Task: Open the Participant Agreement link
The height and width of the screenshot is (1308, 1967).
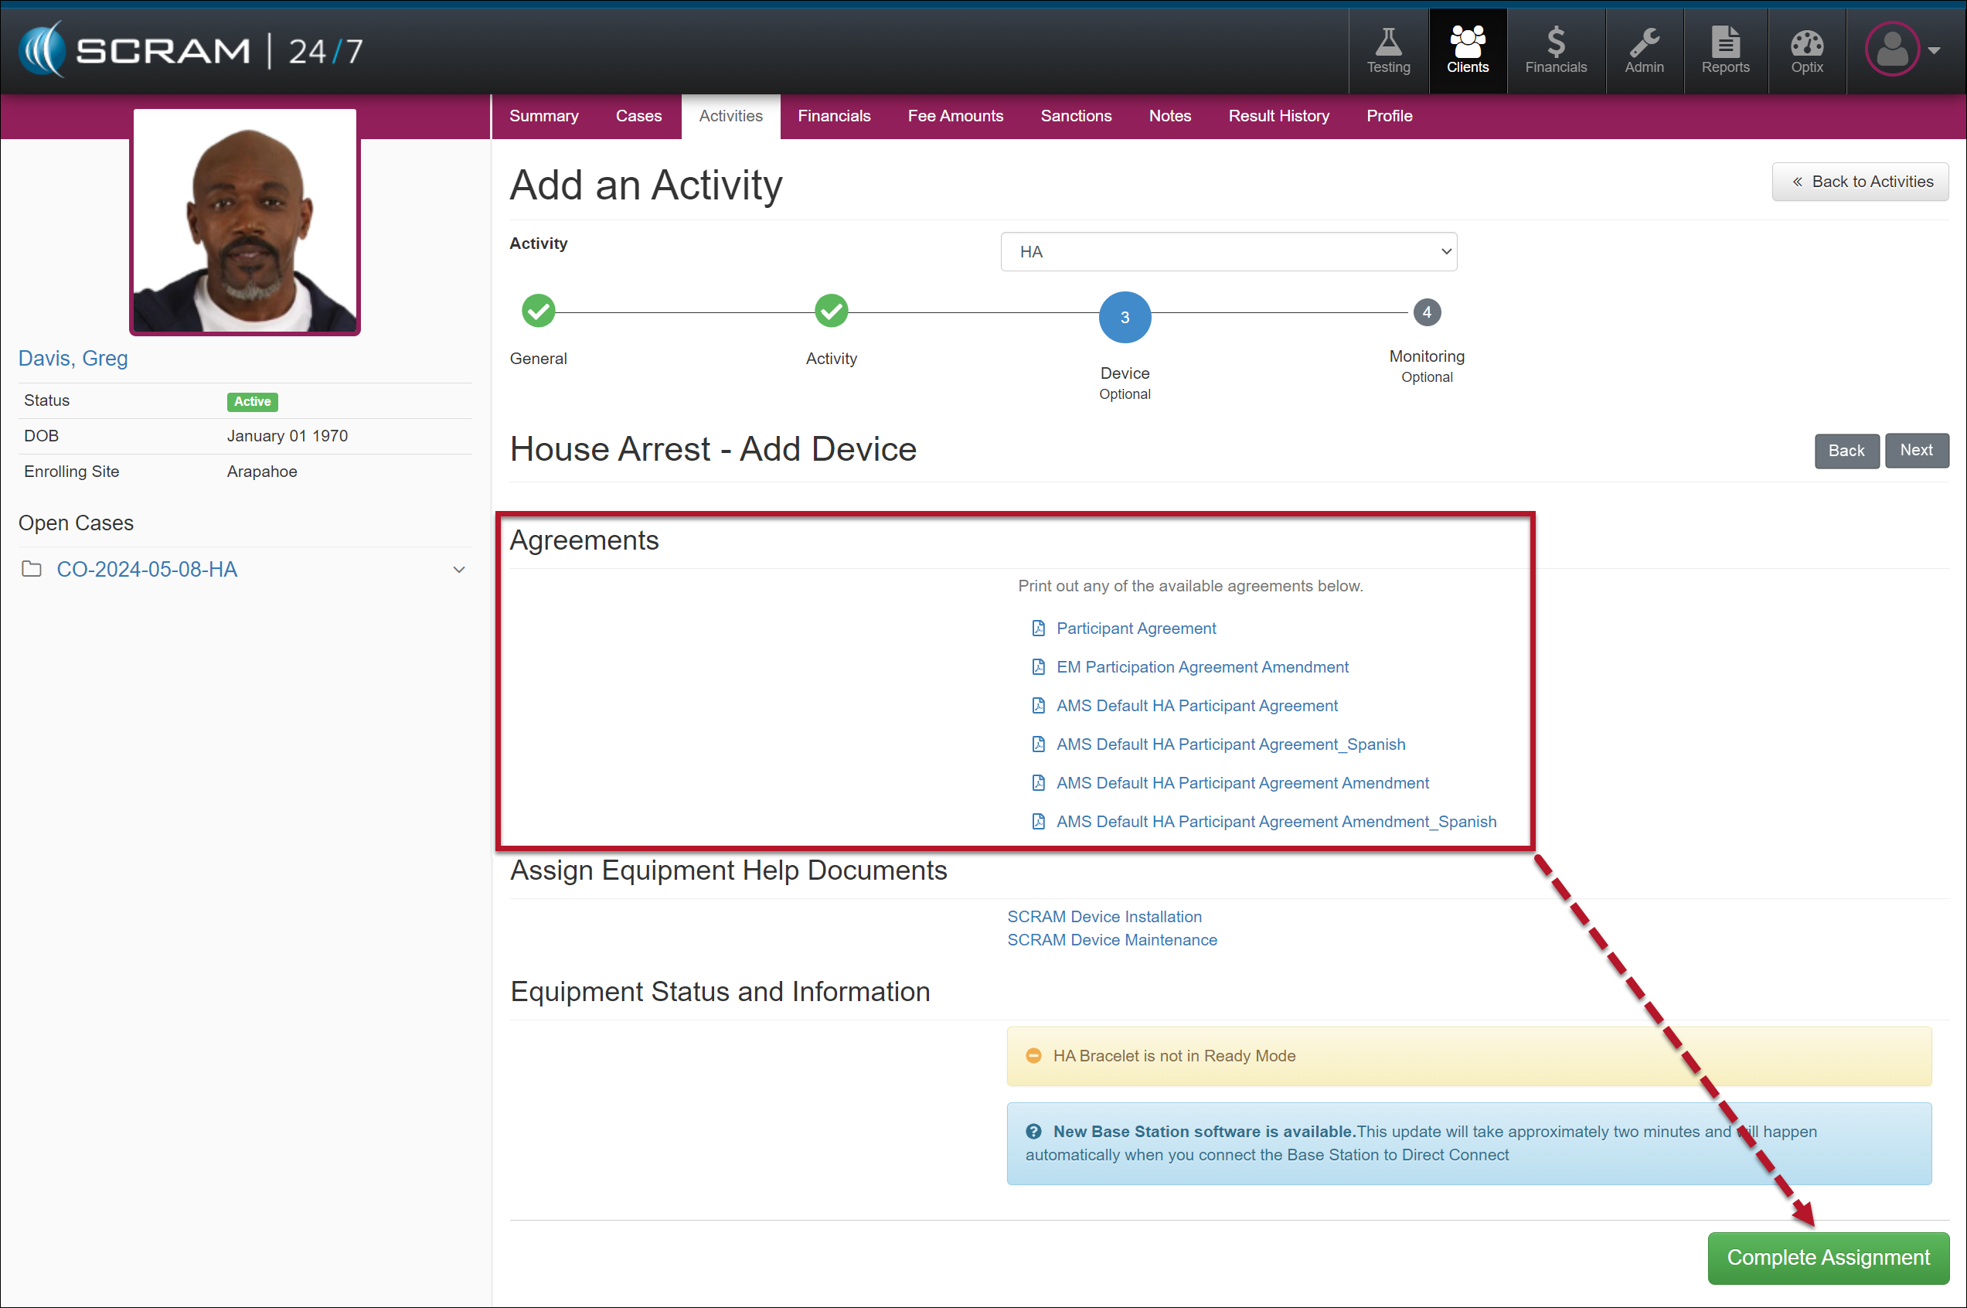Action: [1135, 628]
